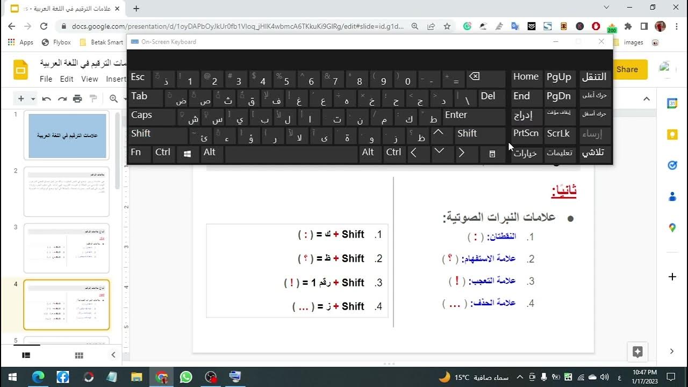Toggle left Ctrl key on On-Screen Keyboard
The width and height of the screenshot is (688, 387).
pos(164,154)
